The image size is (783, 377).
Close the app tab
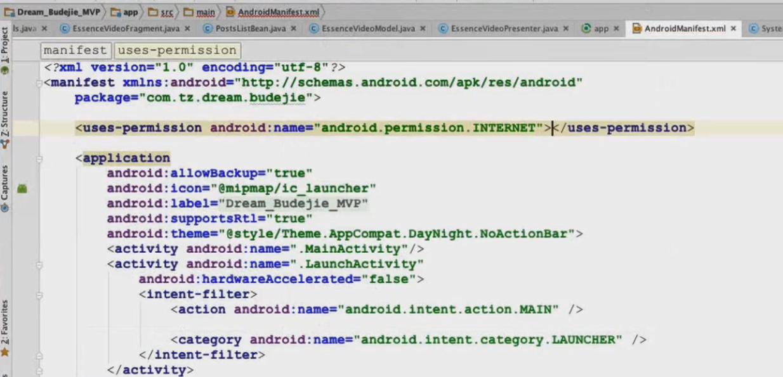[616, 29]
